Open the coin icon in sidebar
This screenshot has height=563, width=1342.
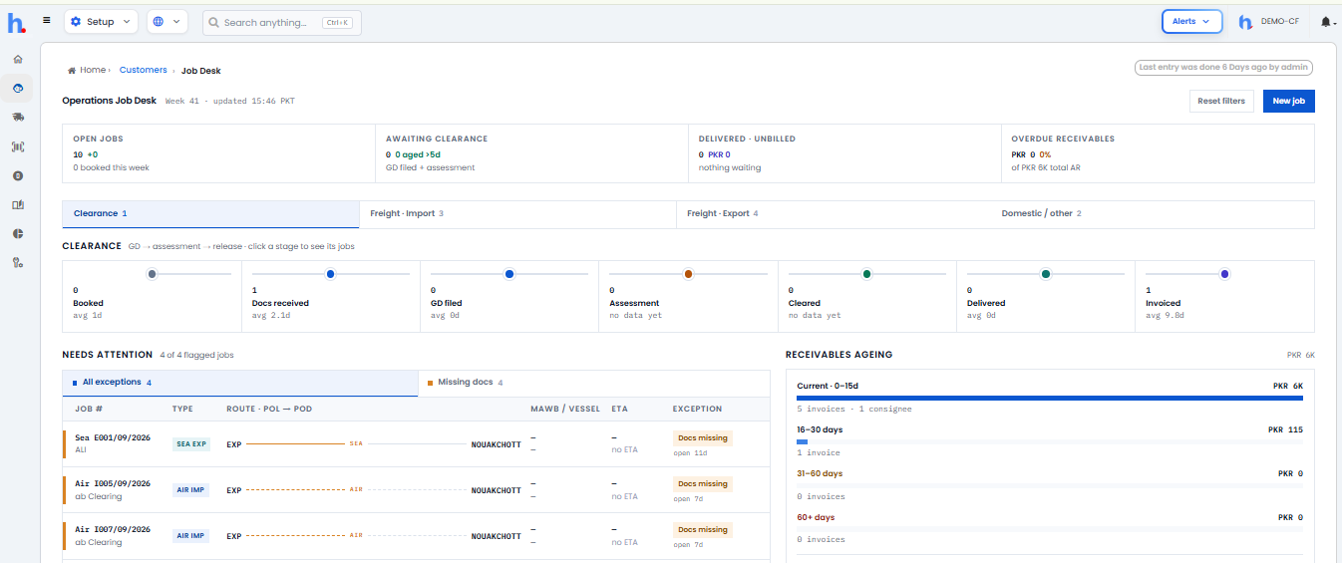[18, 175]
